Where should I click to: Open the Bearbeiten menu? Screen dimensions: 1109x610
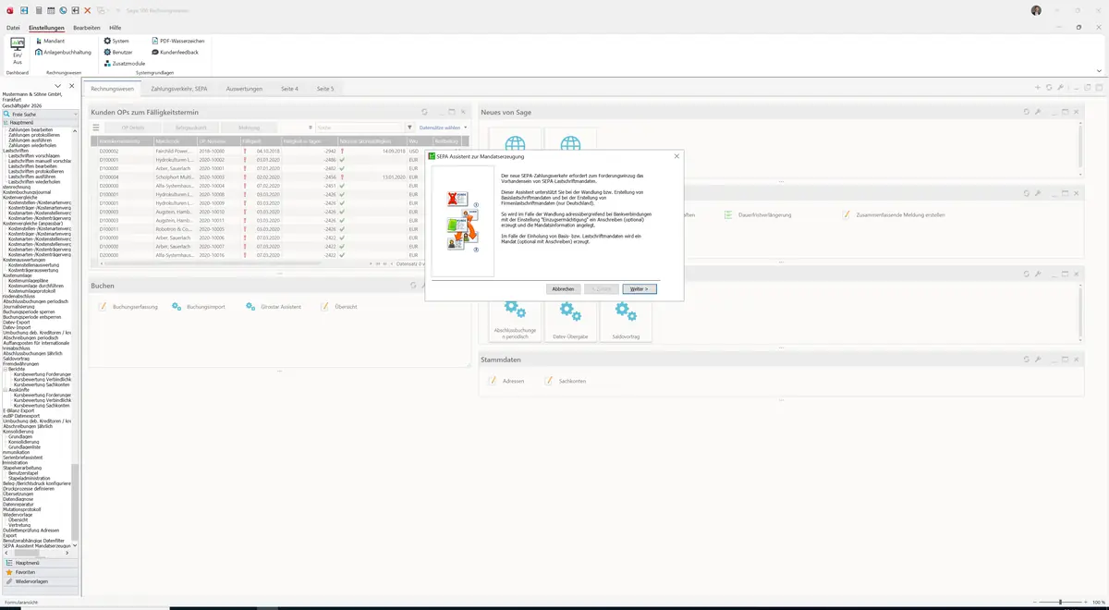[87, 28]
